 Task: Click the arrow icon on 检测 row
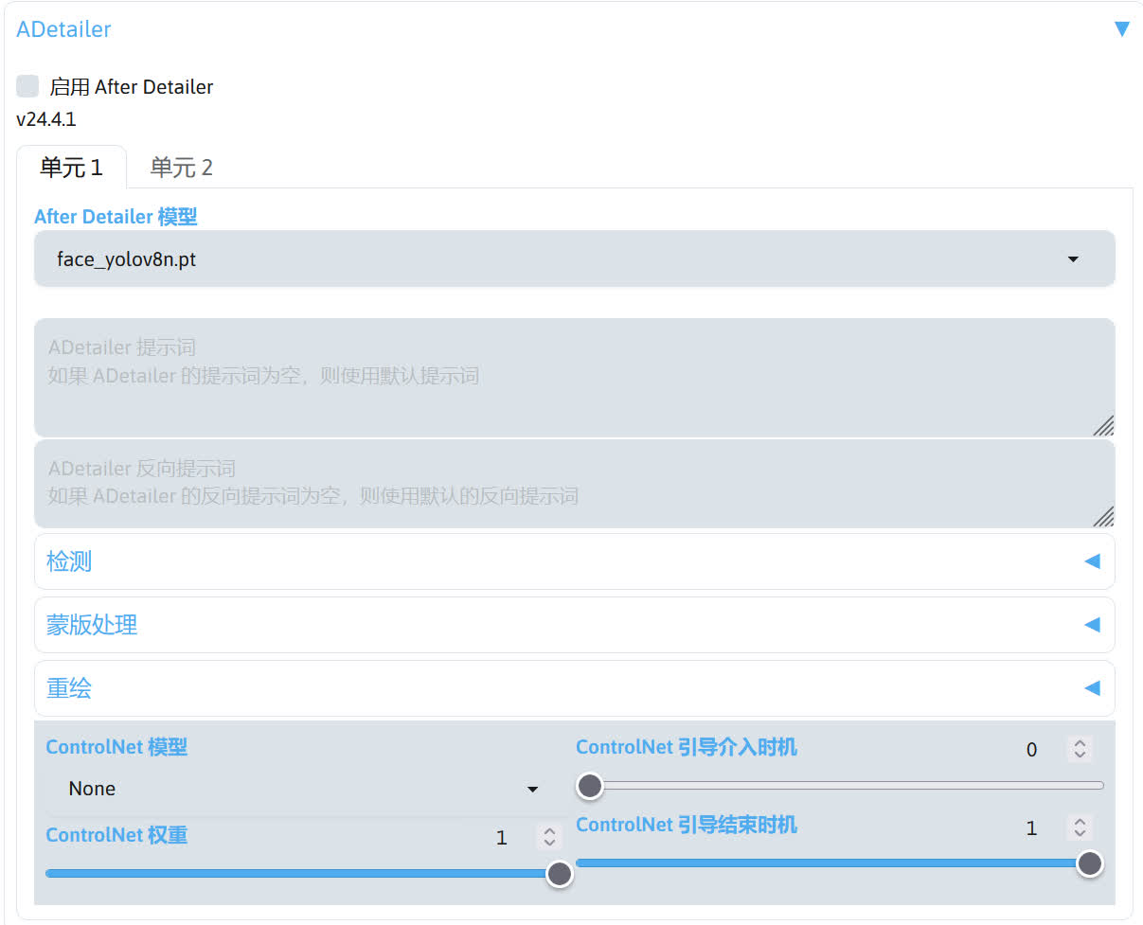click(x=1092, y=561)
